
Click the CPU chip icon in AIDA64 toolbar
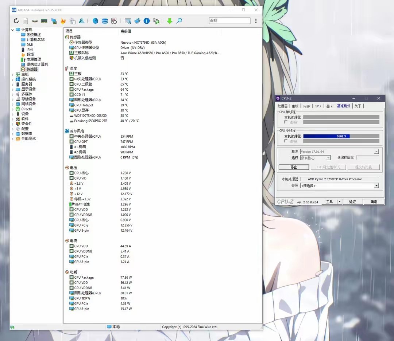point(35,21)
